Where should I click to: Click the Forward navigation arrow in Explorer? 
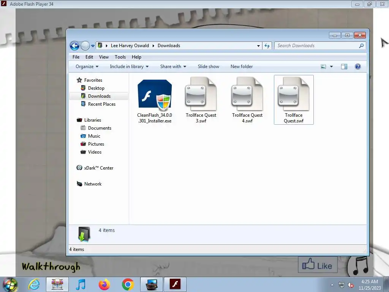(x=85, y=46)
